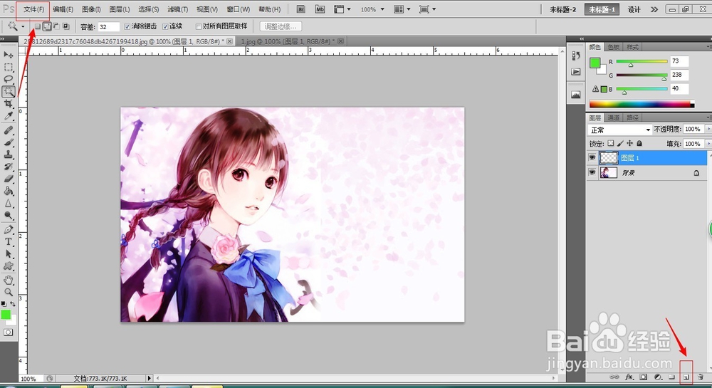Image resolution: width=712 pixels, height=388 pixels.
Task: Select the Crop tool
Action: pos(8,104)
